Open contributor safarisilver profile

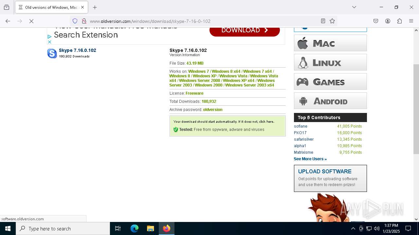click(304, 139)
